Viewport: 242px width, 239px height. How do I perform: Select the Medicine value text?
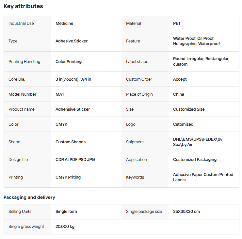64,24
